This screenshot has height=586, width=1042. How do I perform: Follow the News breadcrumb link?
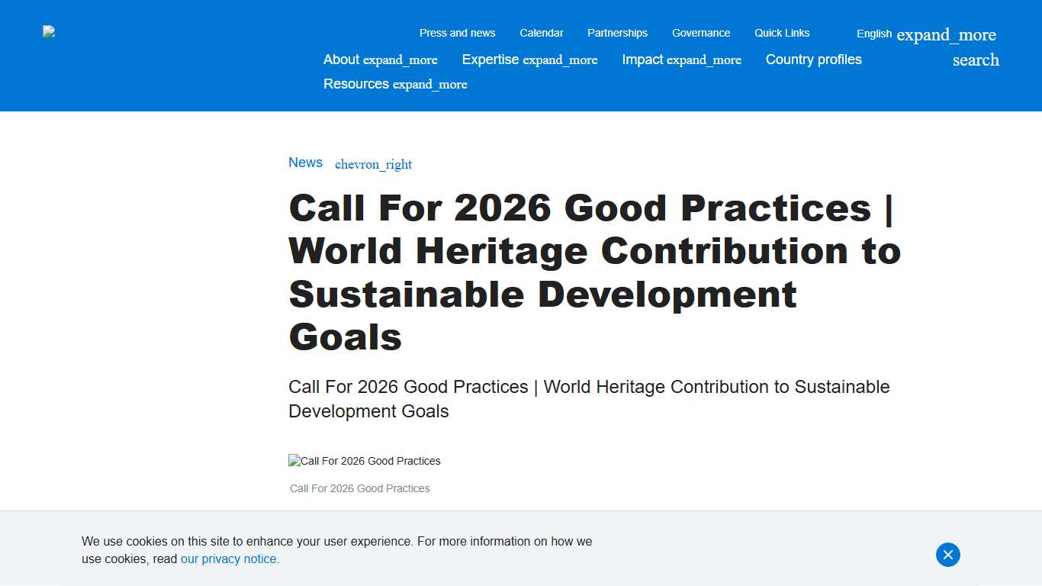click(305, 163)
